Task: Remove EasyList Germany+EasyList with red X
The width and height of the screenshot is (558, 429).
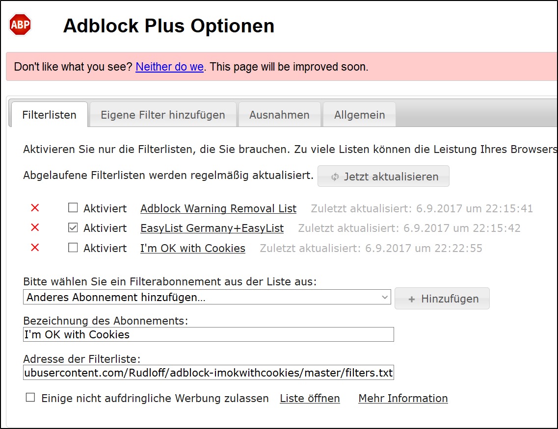Action: tap(35, 228)
